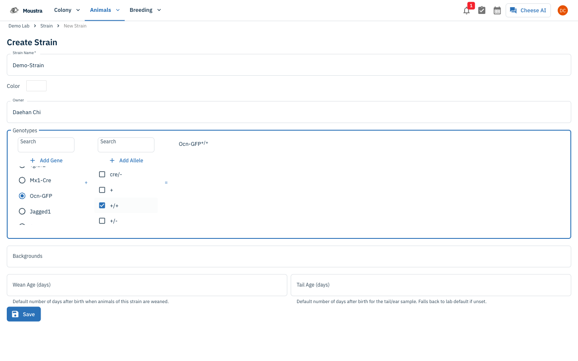Open the tasks checklist icon
Screen dimensions: 578x361
coord(482,10)
